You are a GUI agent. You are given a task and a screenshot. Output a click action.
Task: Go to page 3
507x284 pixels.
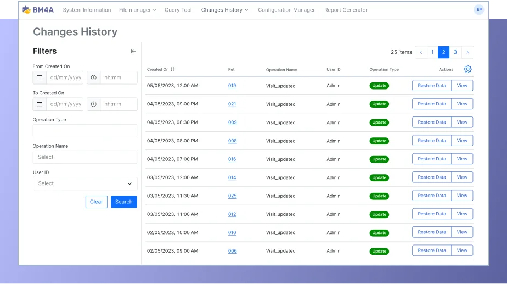tap(455, 52)
